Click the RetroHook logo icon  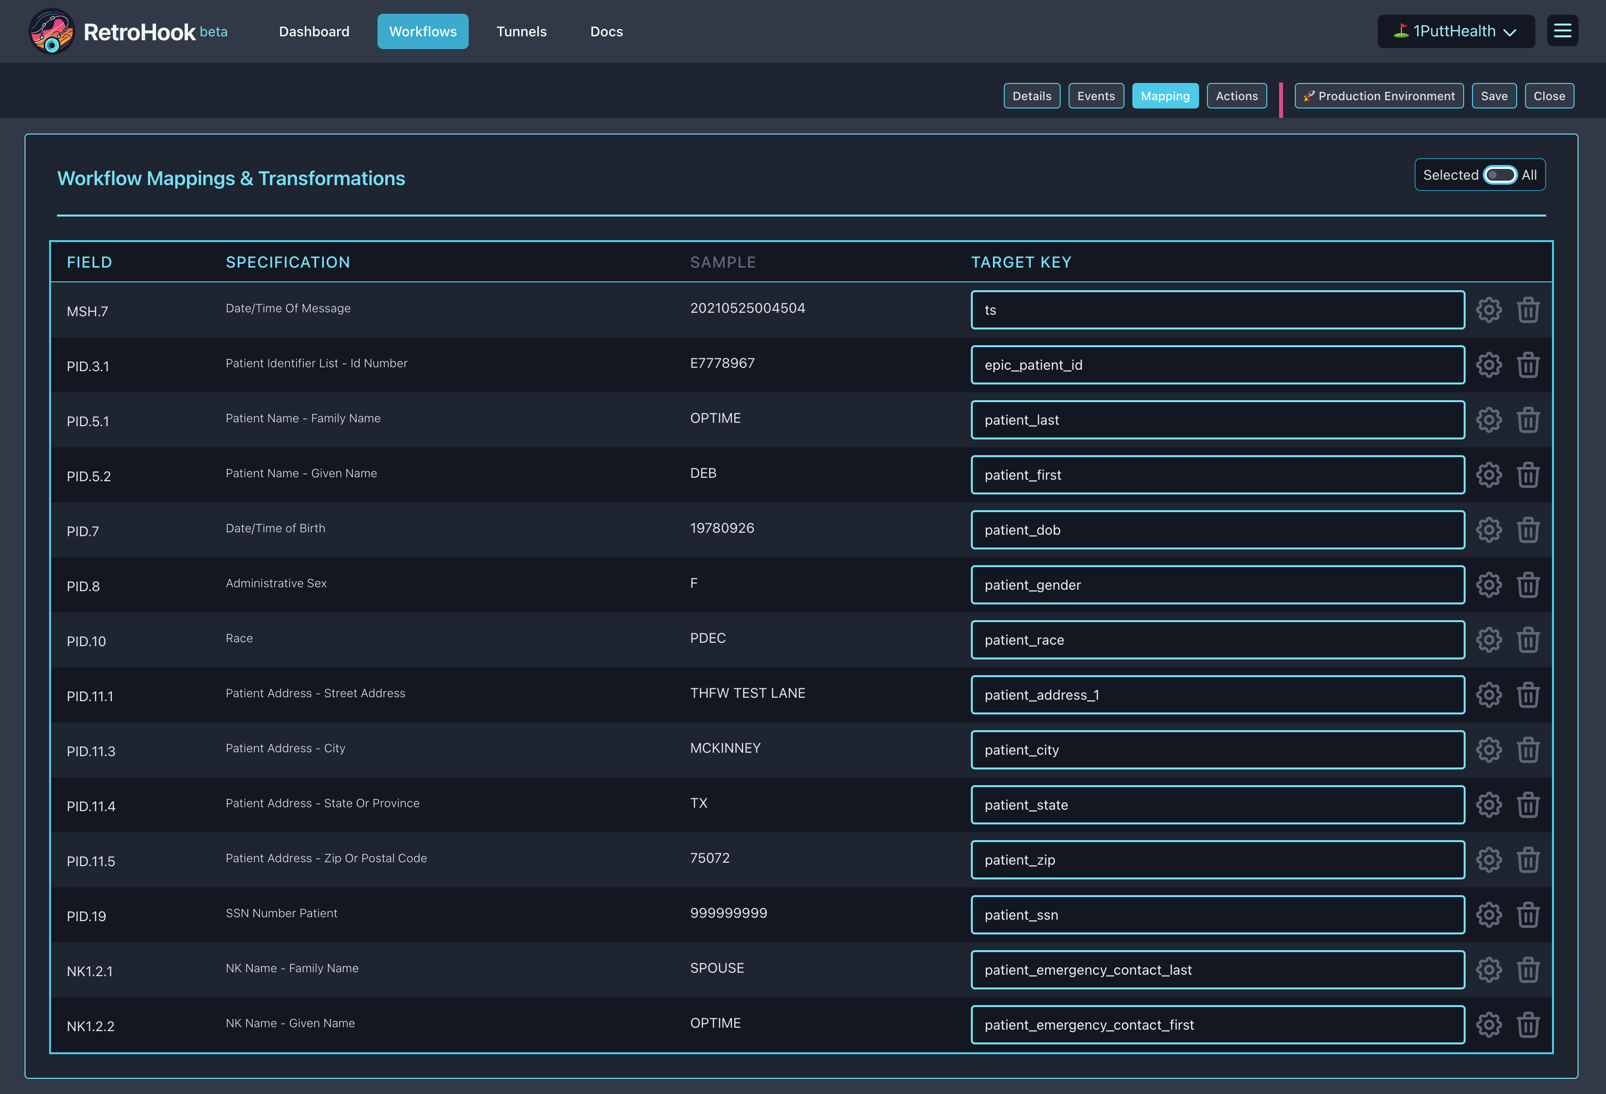click(x=51, y=31)
